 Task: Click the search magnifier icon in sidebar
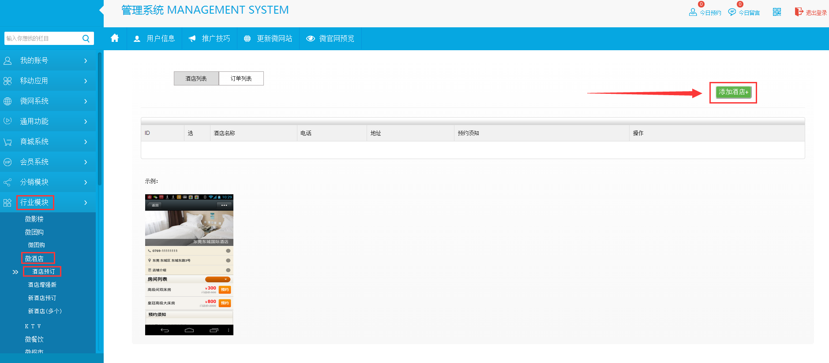tap(86, 39)
